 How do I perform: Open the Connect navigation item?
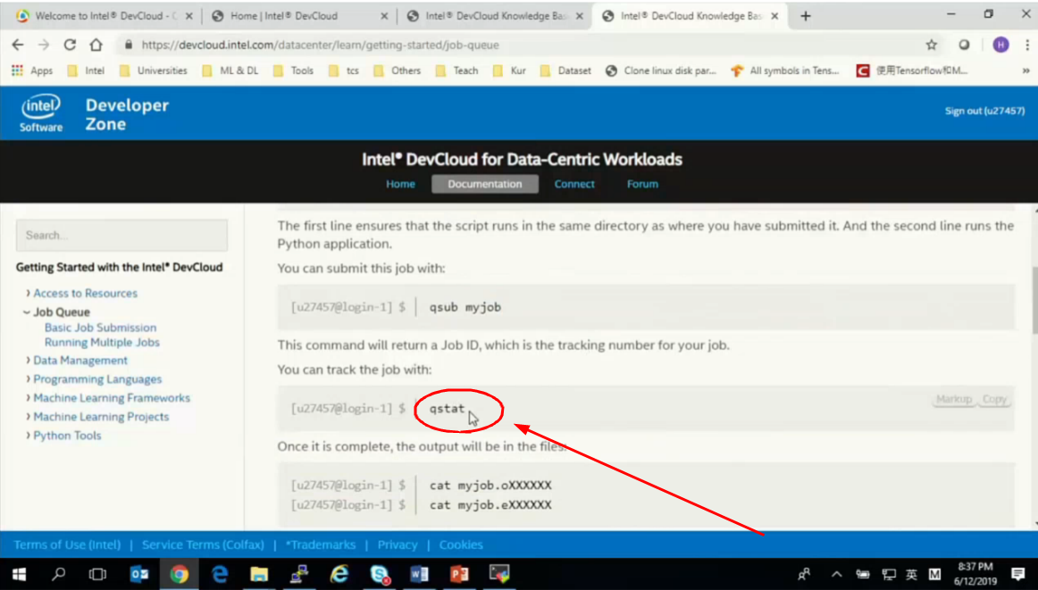pyautogui.click(x=574, y=184)
